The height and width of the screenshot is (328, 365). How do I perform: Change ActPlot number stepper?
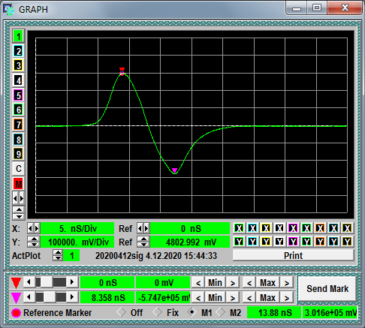tap(58, 255)
